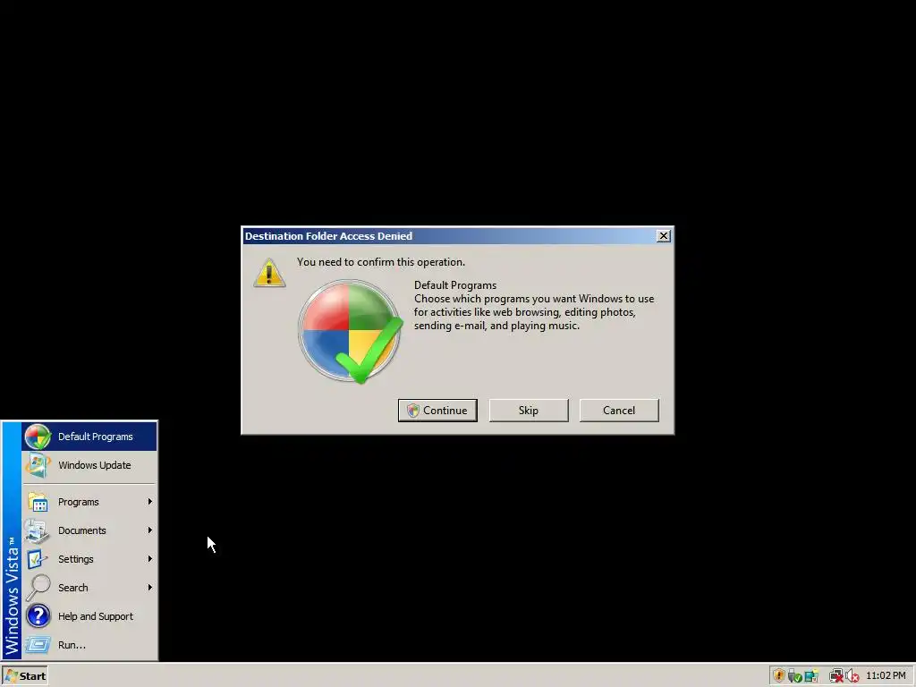The height and width of the screenshot is (687, 916).
Task: Click the Skip button
Action: (528, 410)
